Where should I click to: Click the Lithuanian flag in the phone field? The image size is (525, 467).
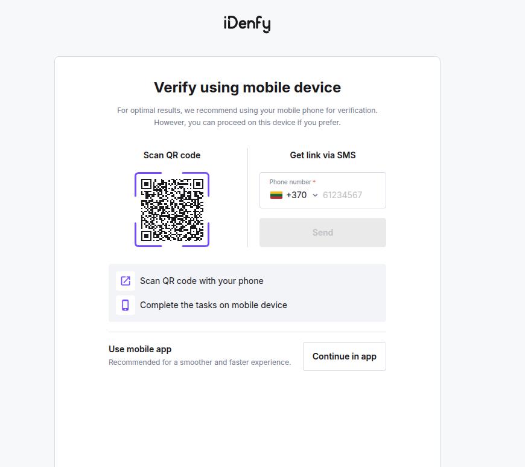click(x=275, y=195)
